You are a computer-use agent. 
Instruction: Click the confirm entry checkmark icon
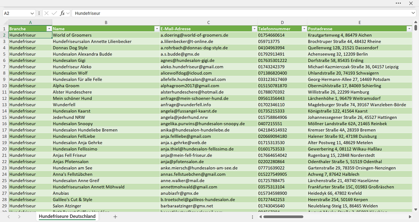[54, 13]
